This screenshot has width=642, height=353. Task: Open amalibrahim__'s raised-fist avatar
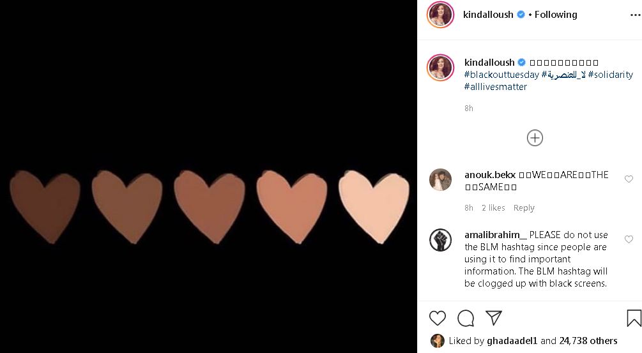441,240
